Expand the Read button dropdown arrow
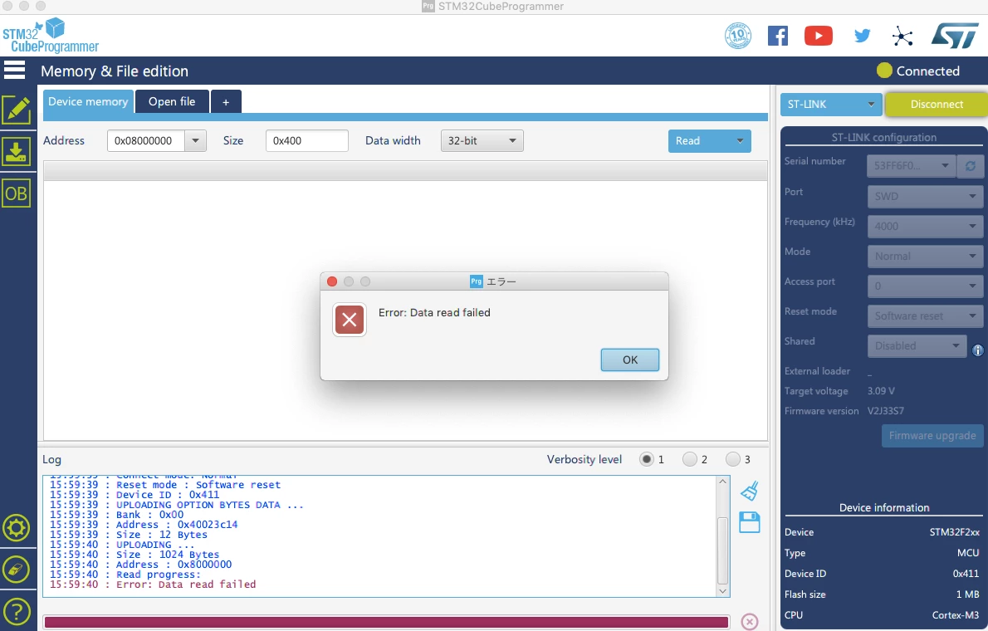This screenshot has height=631, width=988. pos(740,140)
